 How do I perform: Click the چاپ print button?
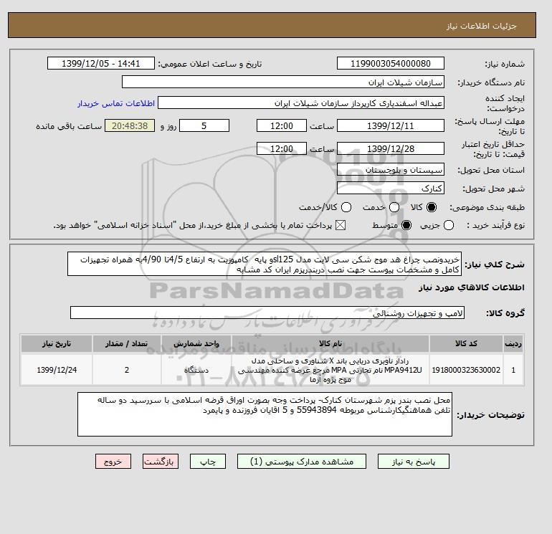tap(208, 461)
